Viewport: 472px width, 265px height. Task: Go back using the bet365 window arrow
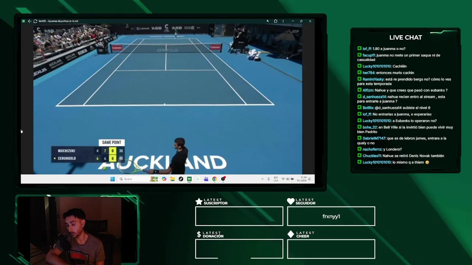pyautogui.click(x=29, y=21)
